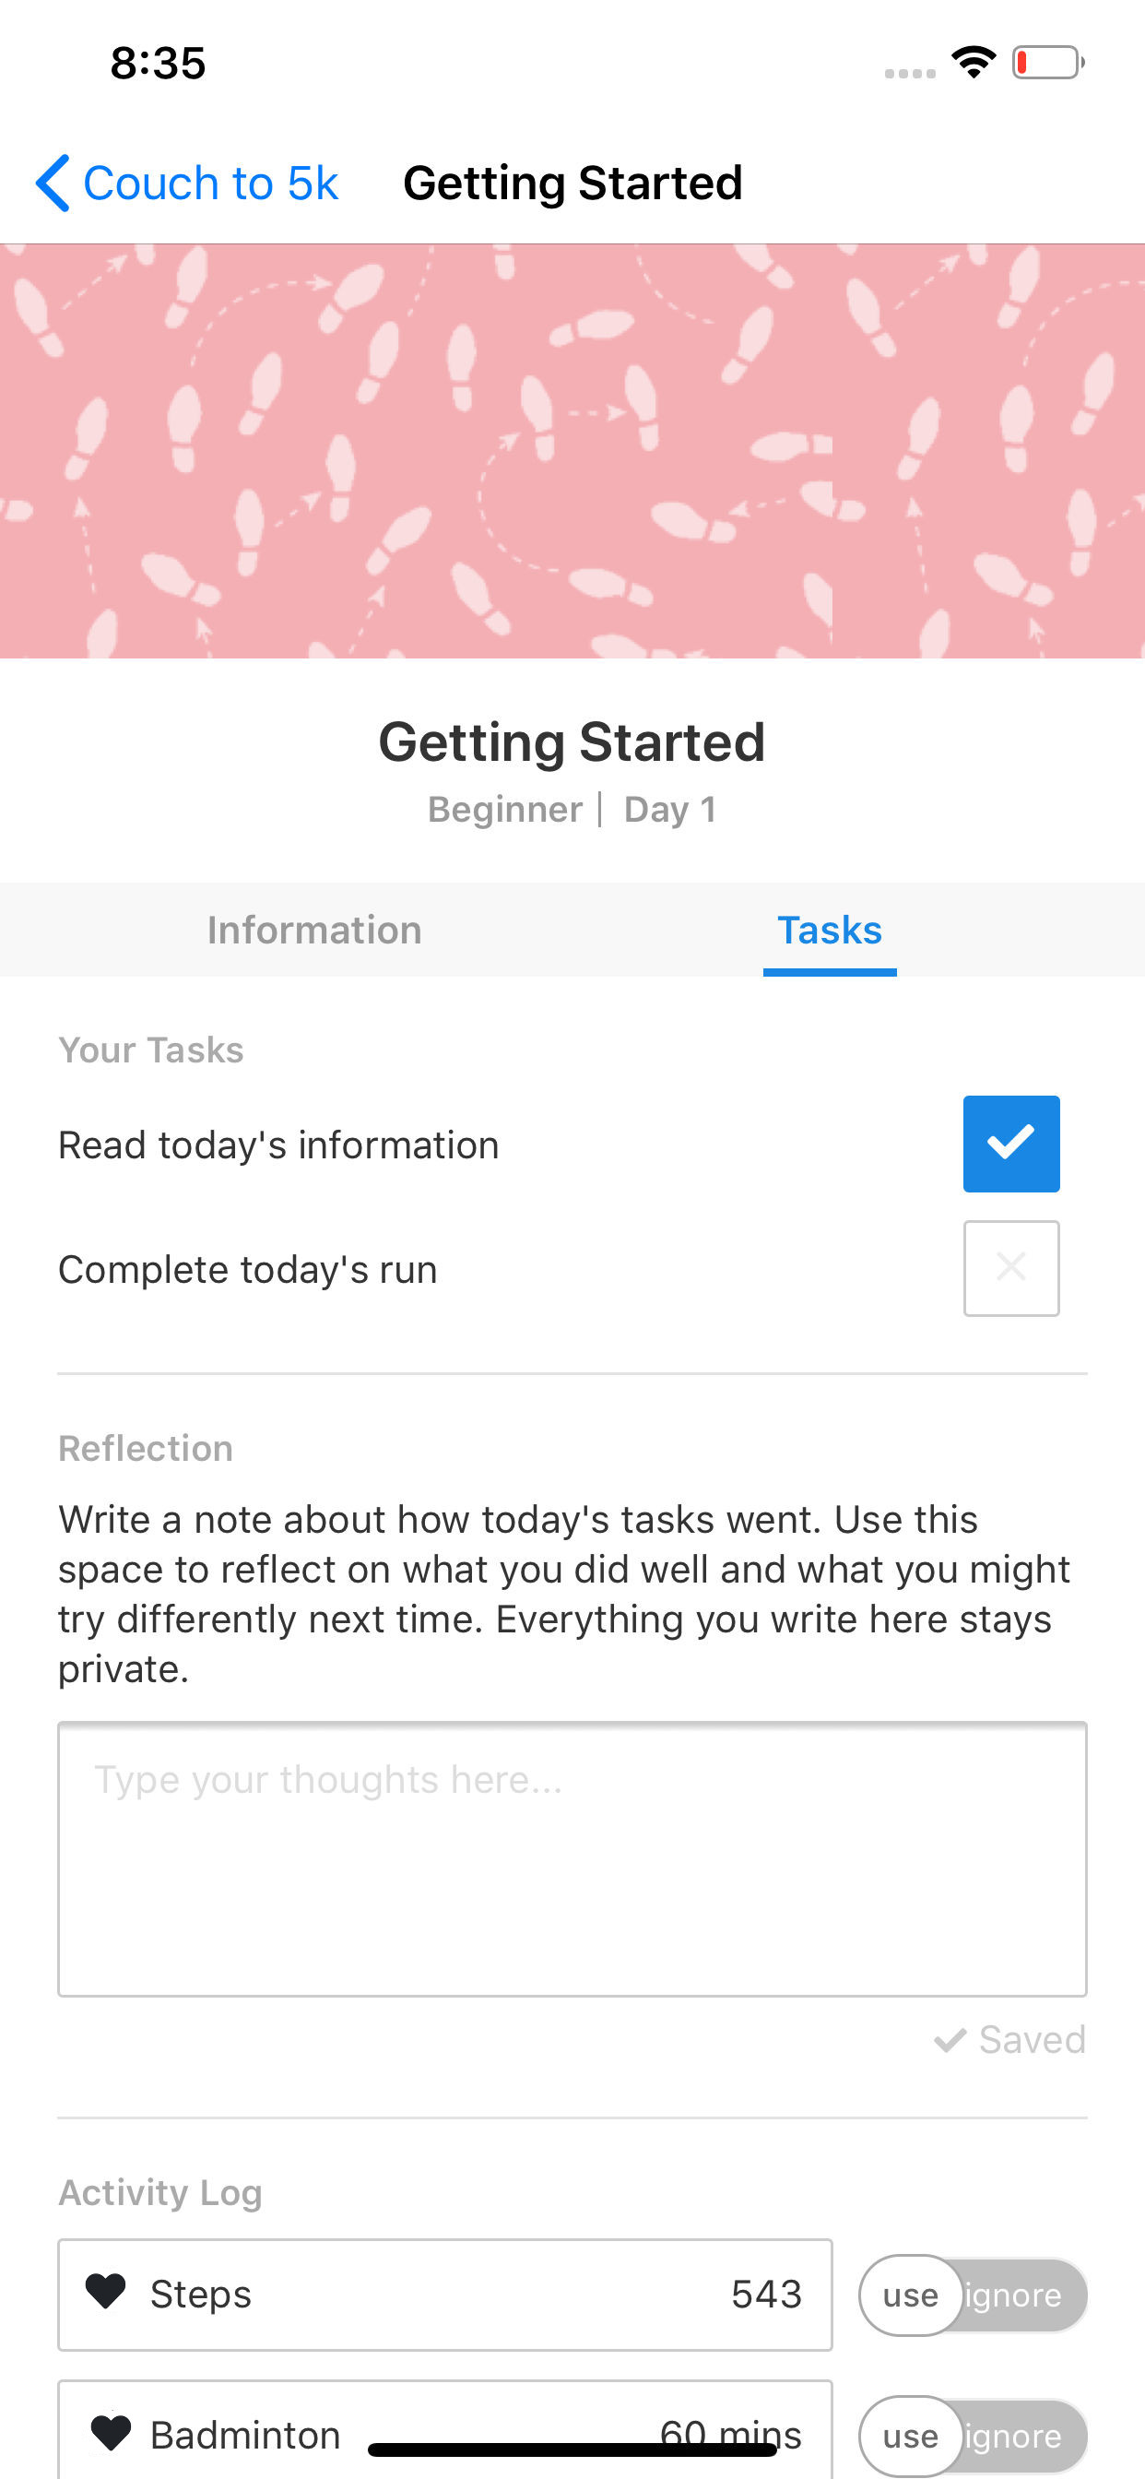Tap the Complete today's run task label
This screenshot has height=2479, width=1145.
click(x=247, y=1269)
